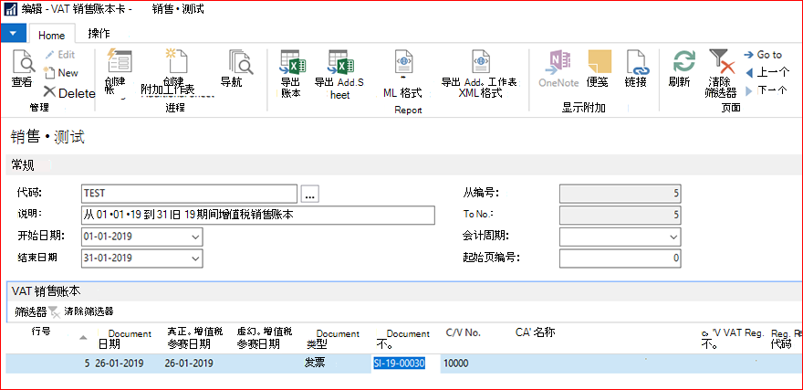Click the Document 类型 column header
This screenshot has width=803, height=390.
point(333,338)
